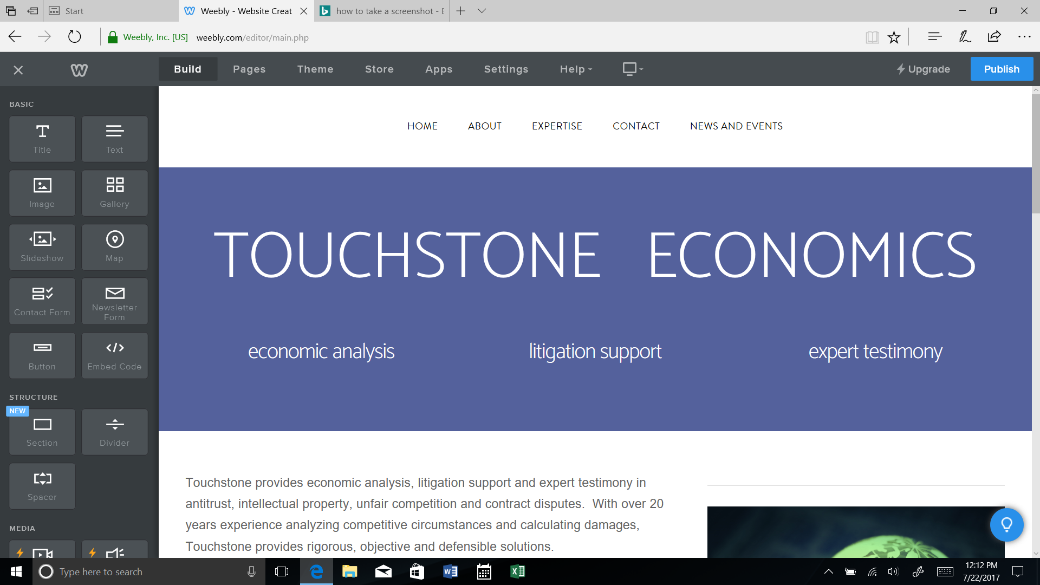Click the Upgrade link
The image size is (1040, 585).
923,69
